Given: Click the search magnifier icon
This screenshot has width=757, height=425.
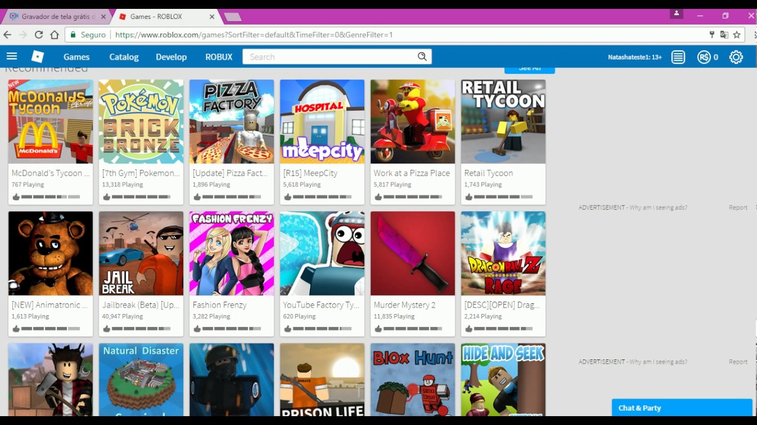Looking at the screenshot, I should [422, 57].
